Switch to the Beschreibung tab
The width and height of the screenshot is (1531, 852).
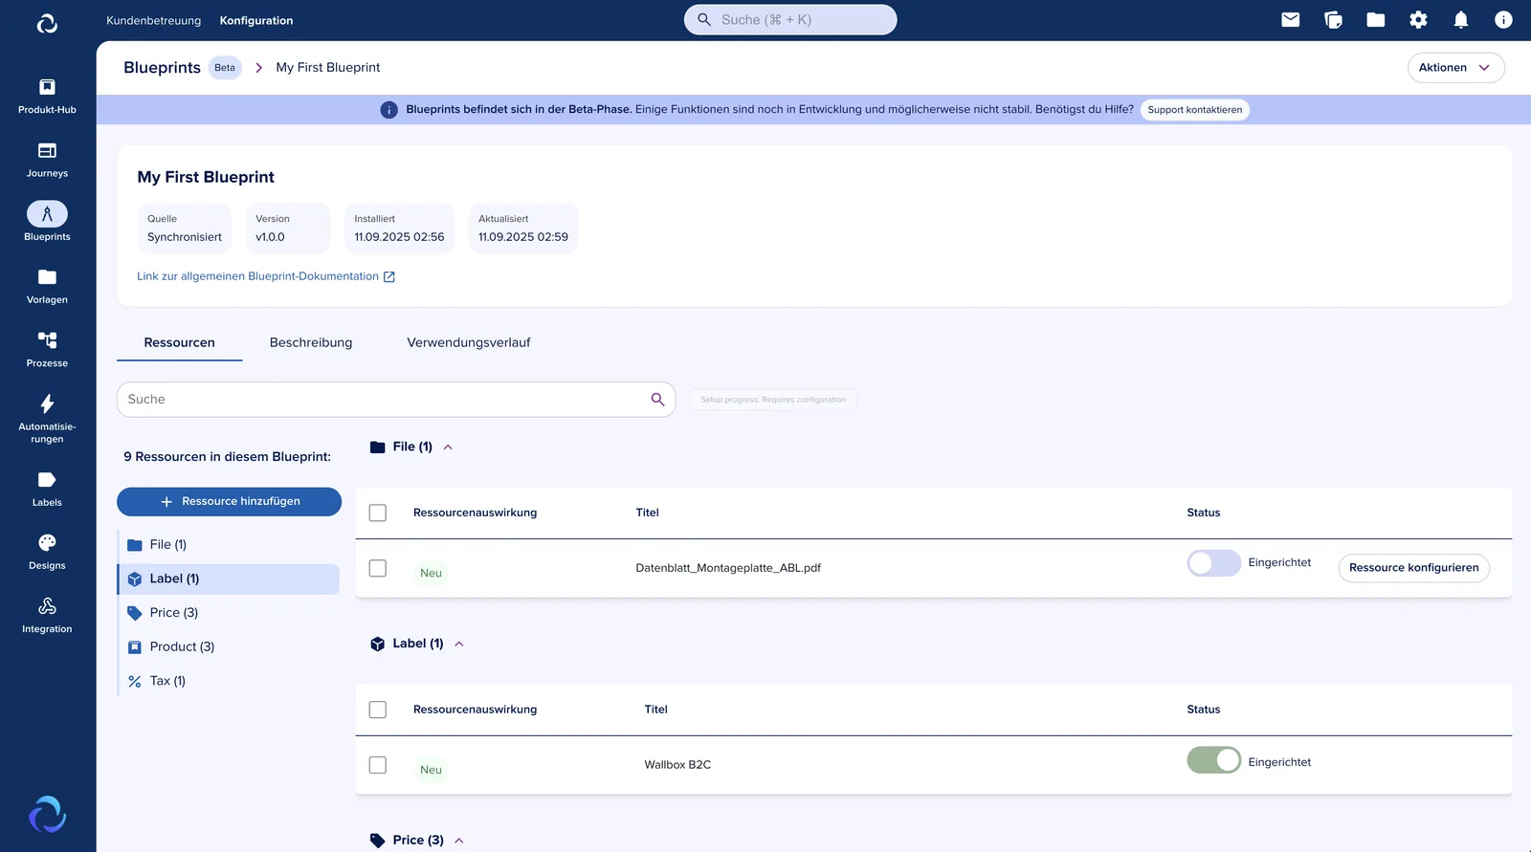tap(311, 342)
